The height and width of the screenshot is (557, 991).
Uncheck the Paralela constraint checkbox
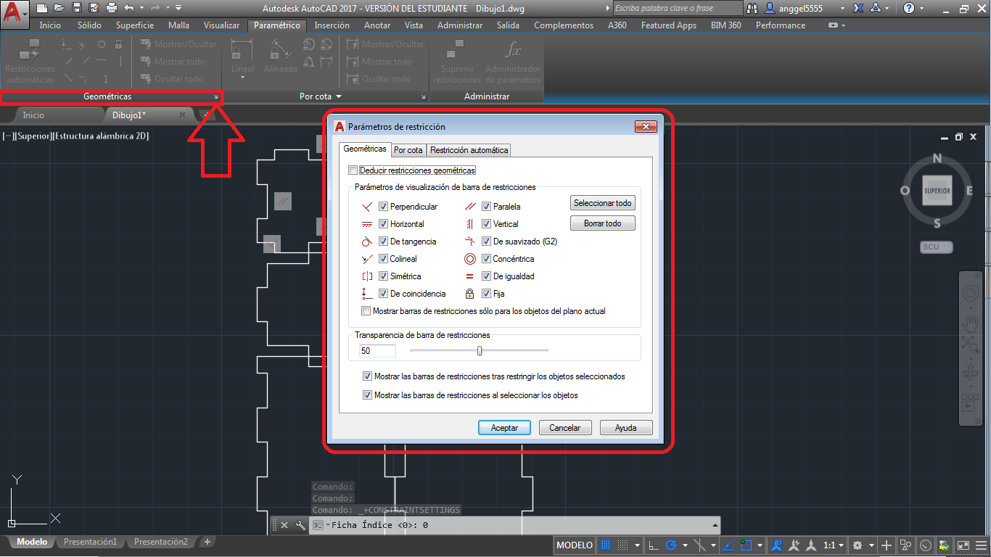[487, 207]
